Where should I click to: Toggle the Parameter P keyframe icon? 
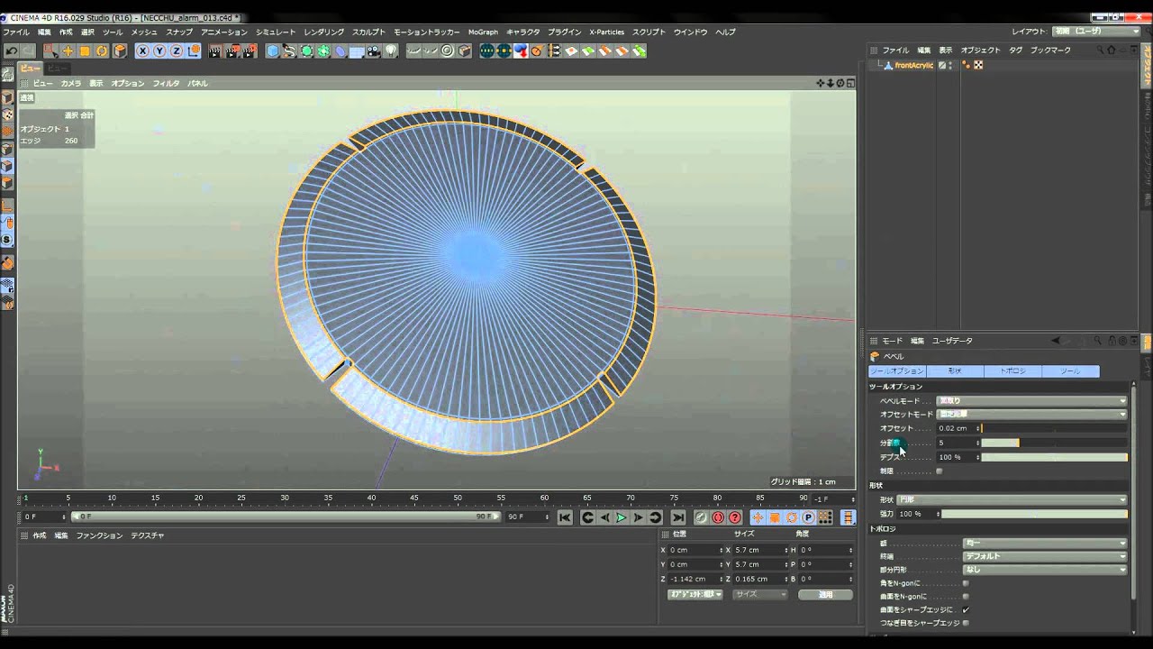[x=808, y=517]
